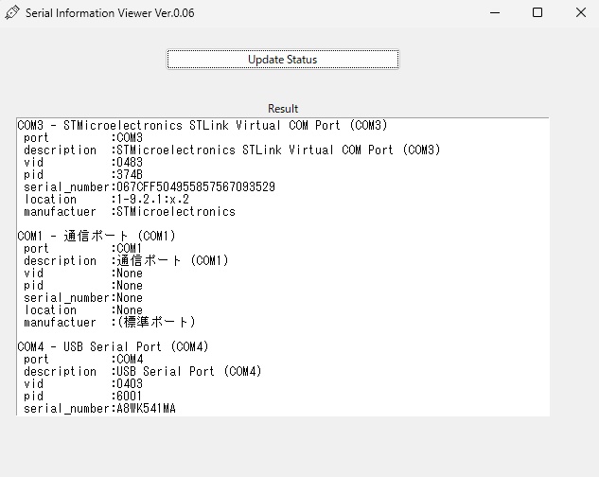The height and width of the screenshot is (477, 599).
Task: Click the window title Serial Information Viewer Ver.0.06
Action: tap(110, 13)
